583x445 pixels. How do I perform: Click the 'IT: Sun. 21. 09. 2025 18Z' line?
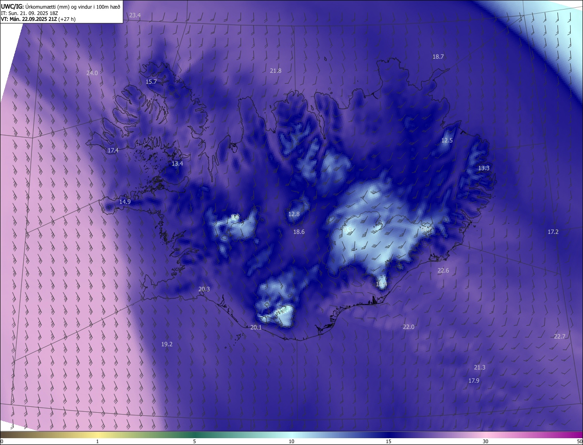[x=30, y=13]
